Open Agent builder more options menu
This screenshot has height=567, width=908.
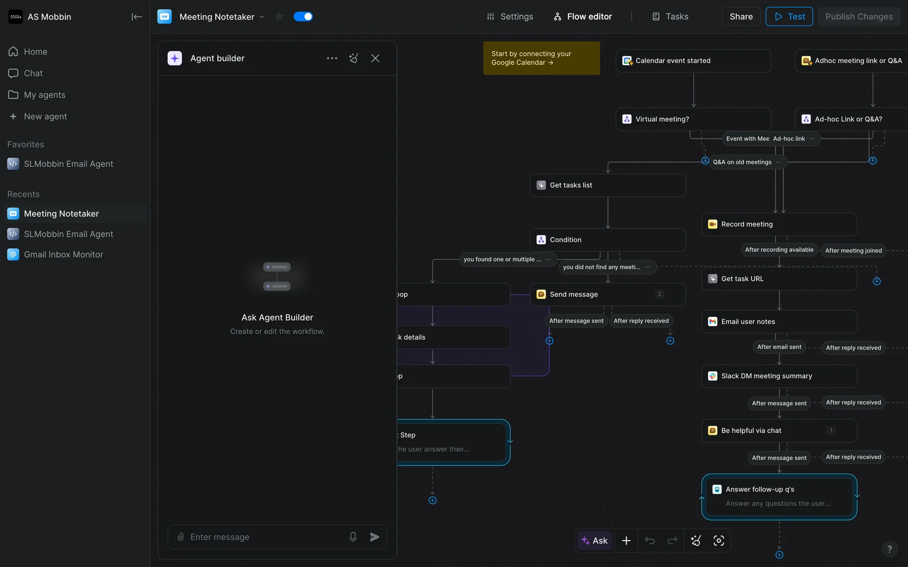pos(332,58)
